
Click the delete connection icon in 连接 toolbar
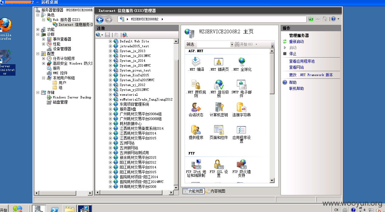coord(124,35)
